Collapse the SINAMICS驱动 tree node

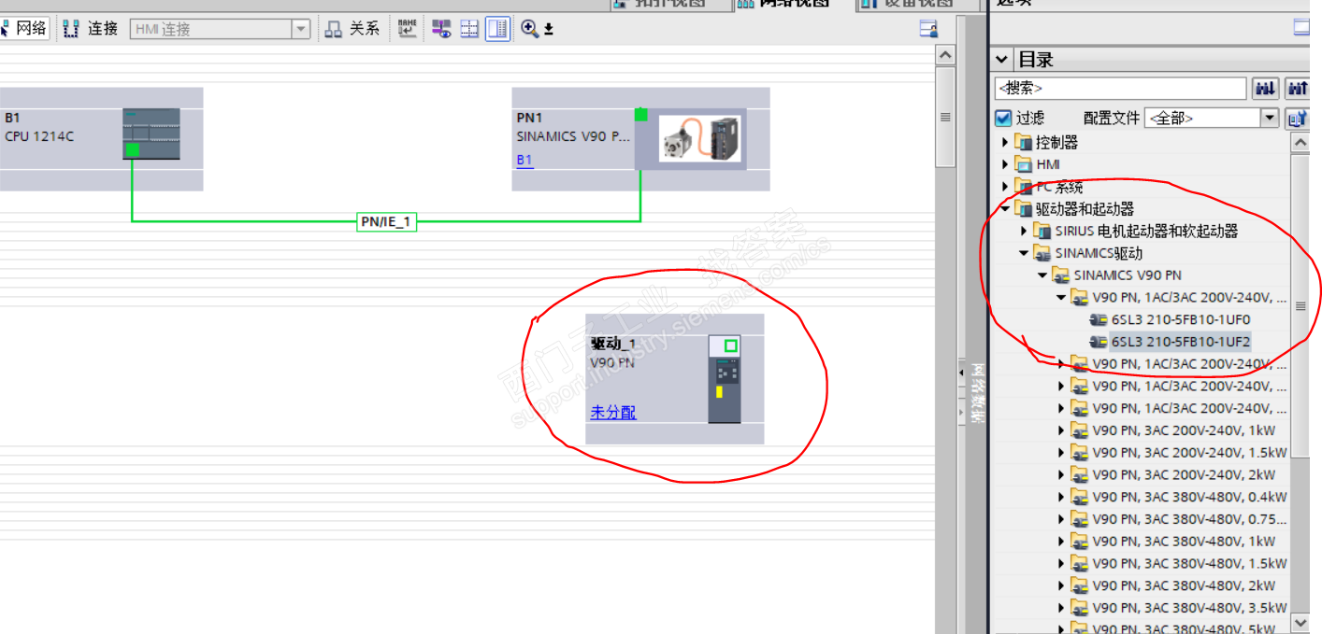point(1024,253)
